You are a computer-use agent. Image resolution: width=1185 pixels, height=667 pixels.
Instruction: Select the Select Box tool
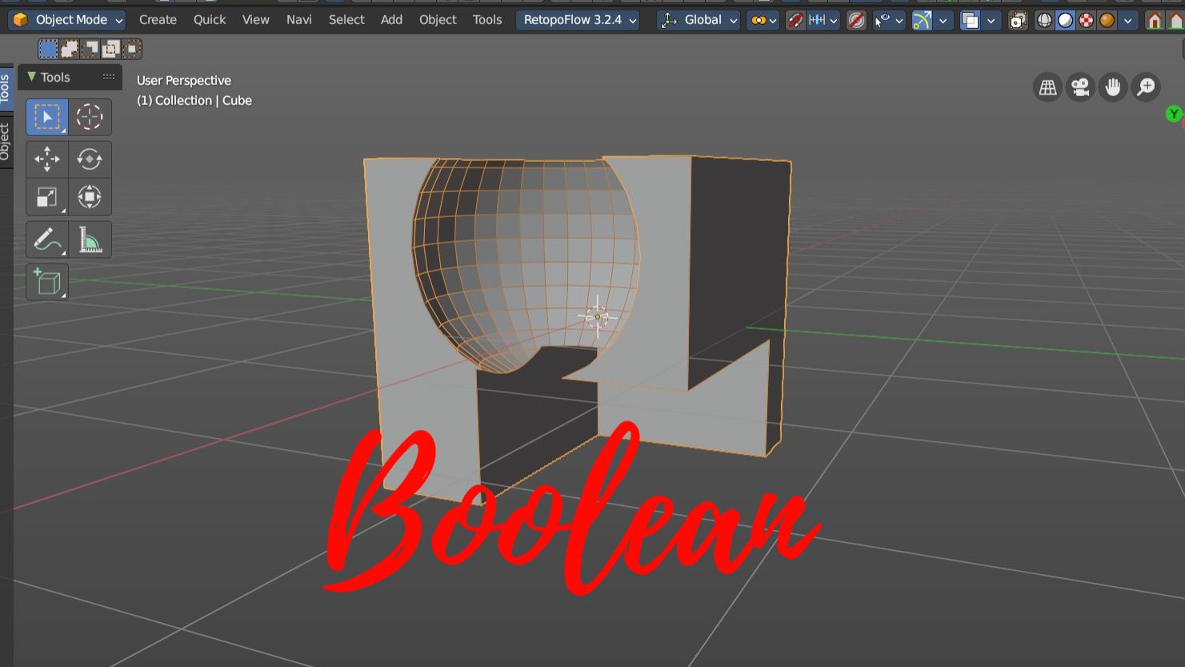(x=47, y=117)
